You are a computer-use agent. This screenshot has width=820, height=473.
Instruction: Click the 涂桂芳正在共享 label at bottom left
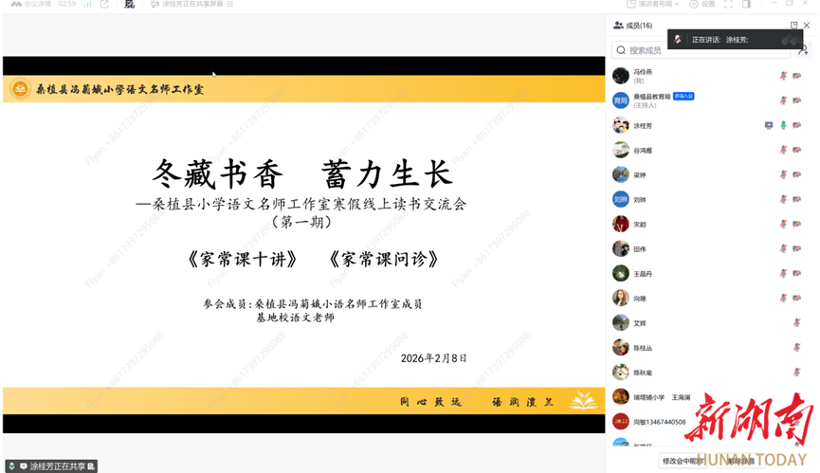point(57,466)
